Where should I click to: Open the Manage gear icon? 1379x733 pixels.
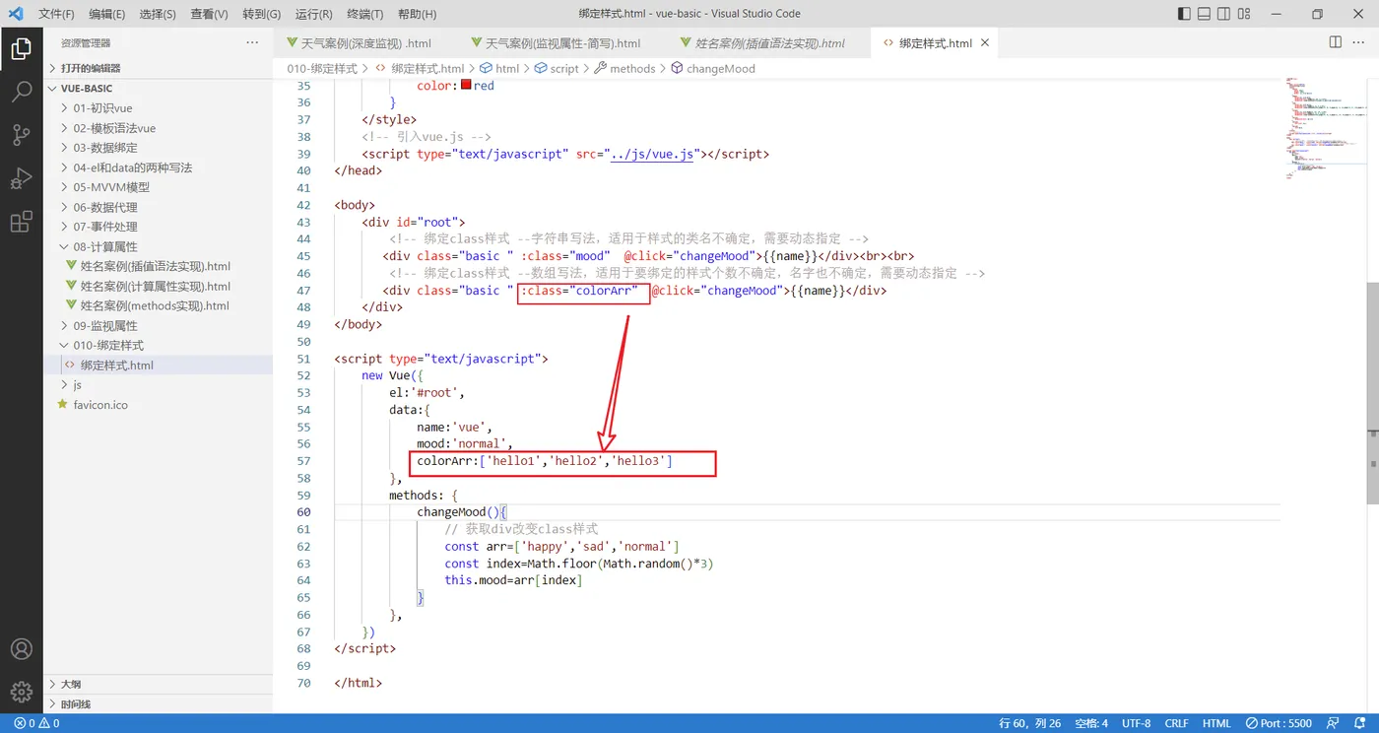pyautogui.click(x=21, y=693)
